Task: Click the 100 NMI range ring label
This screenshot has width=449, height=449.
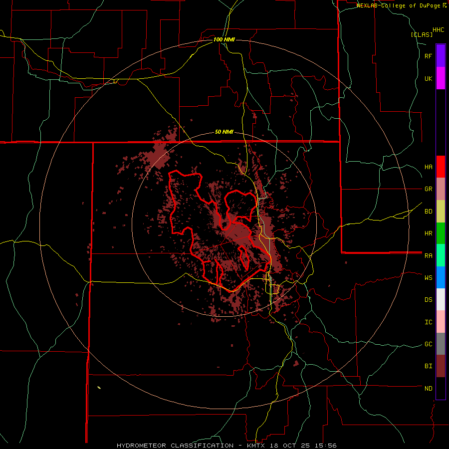Action: tap(224, 39)
